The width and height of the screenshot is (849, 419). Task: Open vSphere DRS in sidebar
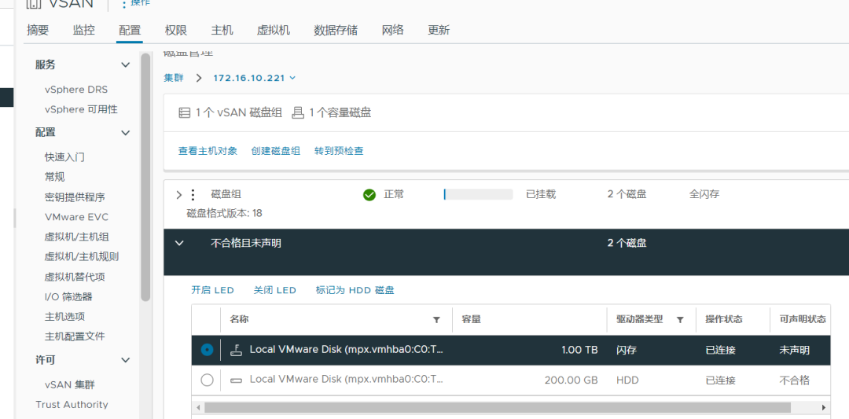[76, 90]
